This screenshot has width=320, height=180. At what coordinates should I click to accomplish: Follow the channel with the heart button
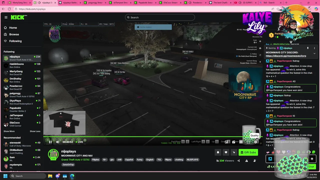click(226, 152)
